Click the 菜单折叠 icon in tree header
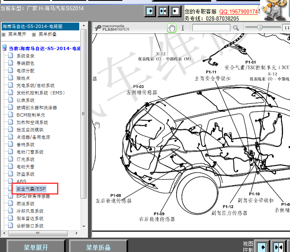Screen dimensions: 290x252 [34, 34]
